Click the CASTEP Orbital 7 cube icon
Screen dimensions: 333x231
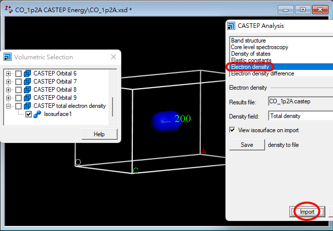pyautogui.click(x=27, y=82)
